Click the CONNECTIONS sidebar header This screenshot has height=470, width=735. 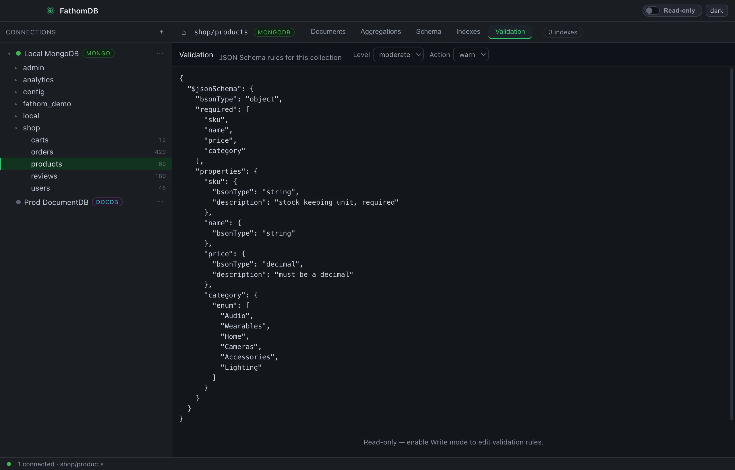tap(30, 32)
